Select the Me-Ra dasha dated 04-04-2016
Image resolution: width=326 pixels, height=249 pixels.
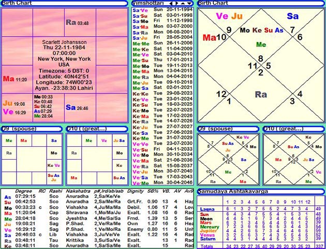pyautogui.click(x=162, y=76)
